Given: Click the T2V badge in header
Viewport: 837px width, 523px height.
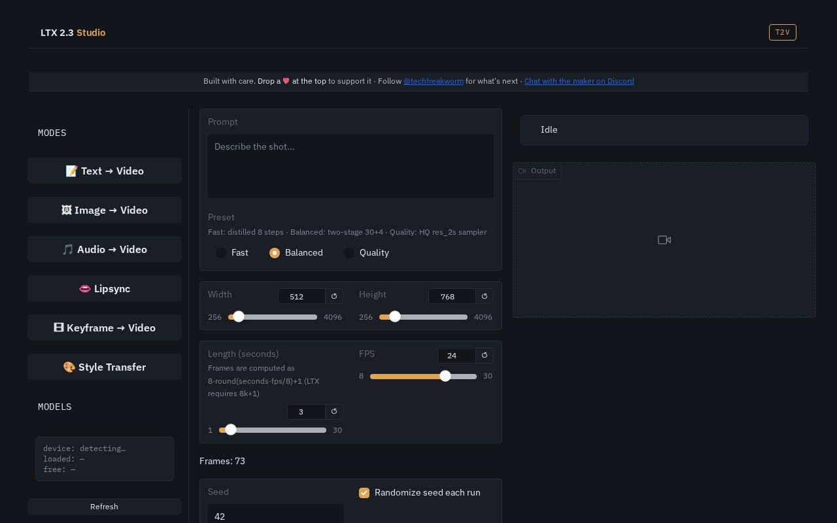Looking at the screenshot, I should (x=783, y=32).
